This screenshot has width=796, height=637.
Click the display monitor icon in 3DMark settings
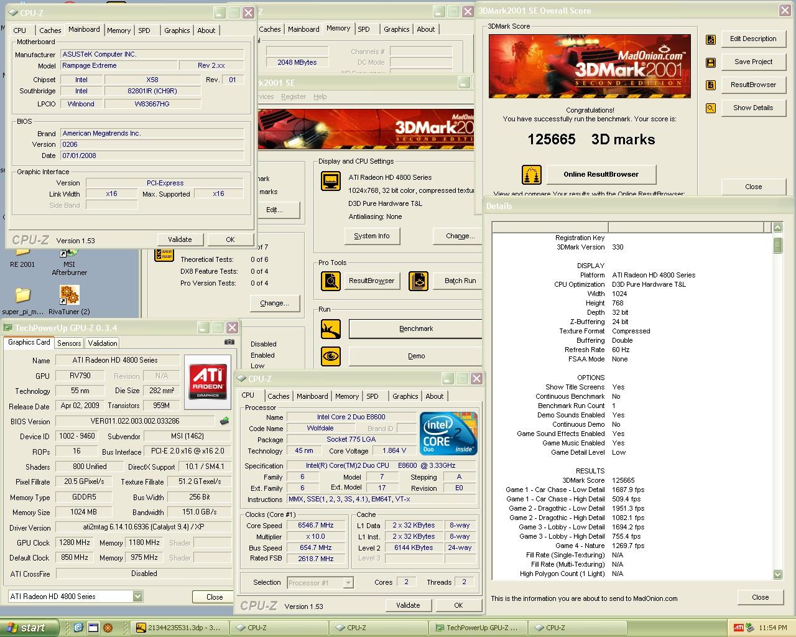[331, 181]
